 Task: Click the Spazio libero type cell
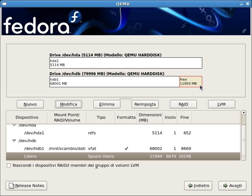(x=101, y=156)
